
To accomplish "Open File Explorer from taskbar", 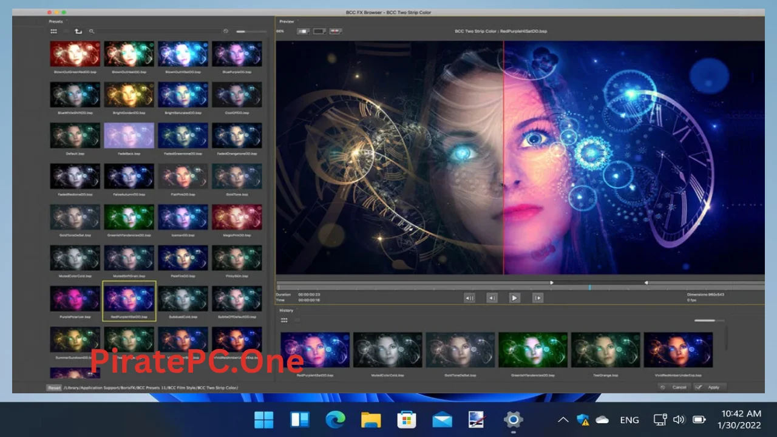I will click(370, 419).
